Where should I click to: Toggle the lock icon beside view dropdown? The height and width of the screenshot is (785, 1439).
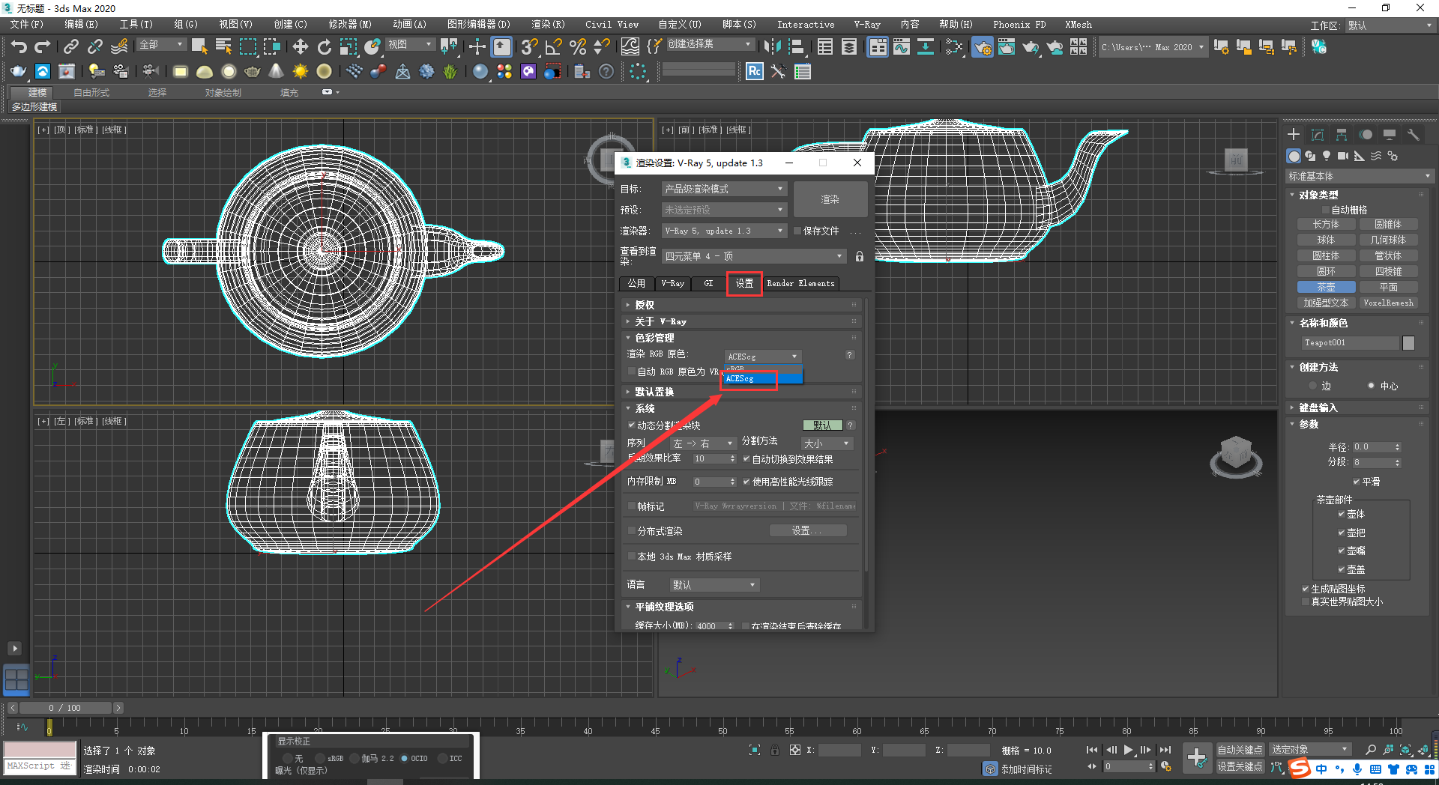pyautogui.click(x=860, y=256)
